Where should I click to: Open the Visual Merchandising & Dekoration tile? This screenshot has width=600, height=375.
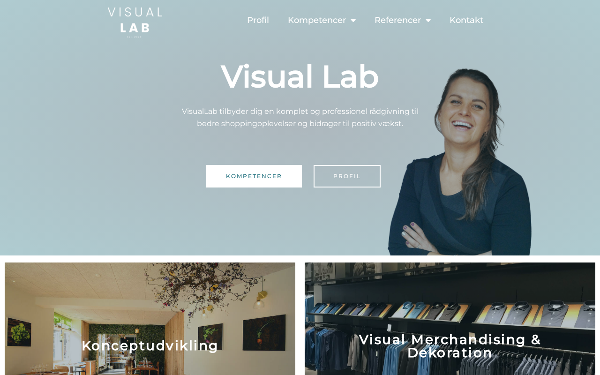tap(450, 319)
